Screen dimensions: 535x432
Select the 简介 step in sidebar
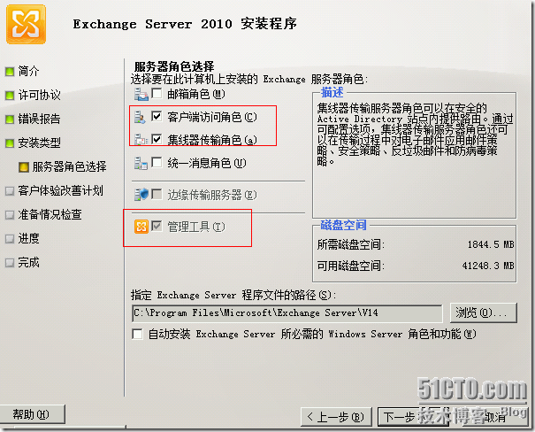(28, 72)
